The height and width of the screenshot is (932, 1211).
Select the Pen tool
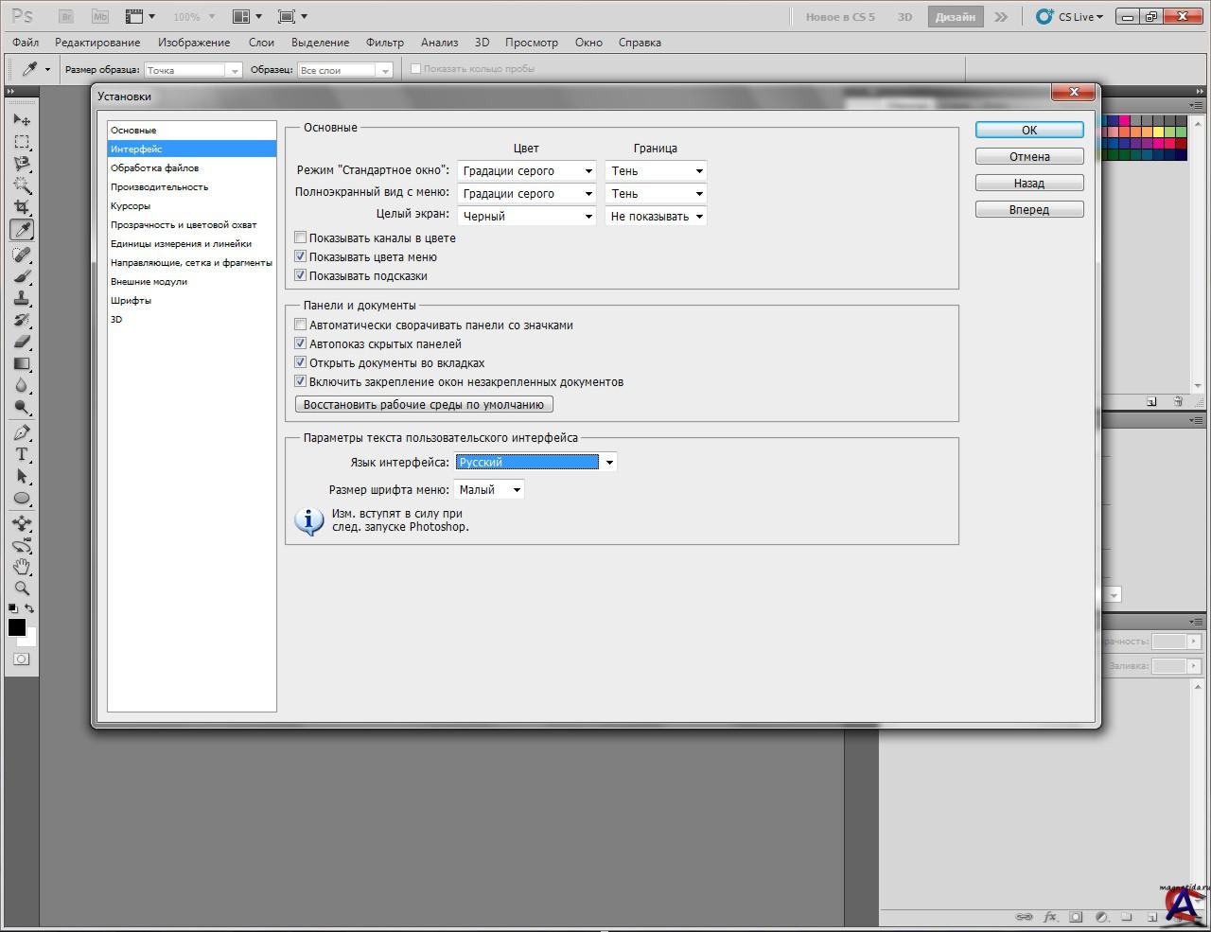[22, 432]
